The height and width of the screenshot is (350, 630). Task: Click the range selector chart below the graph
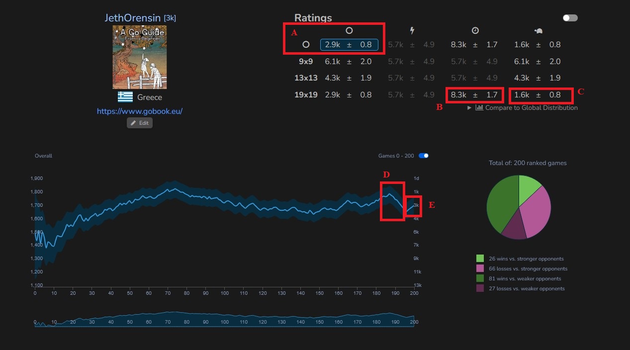224,320
